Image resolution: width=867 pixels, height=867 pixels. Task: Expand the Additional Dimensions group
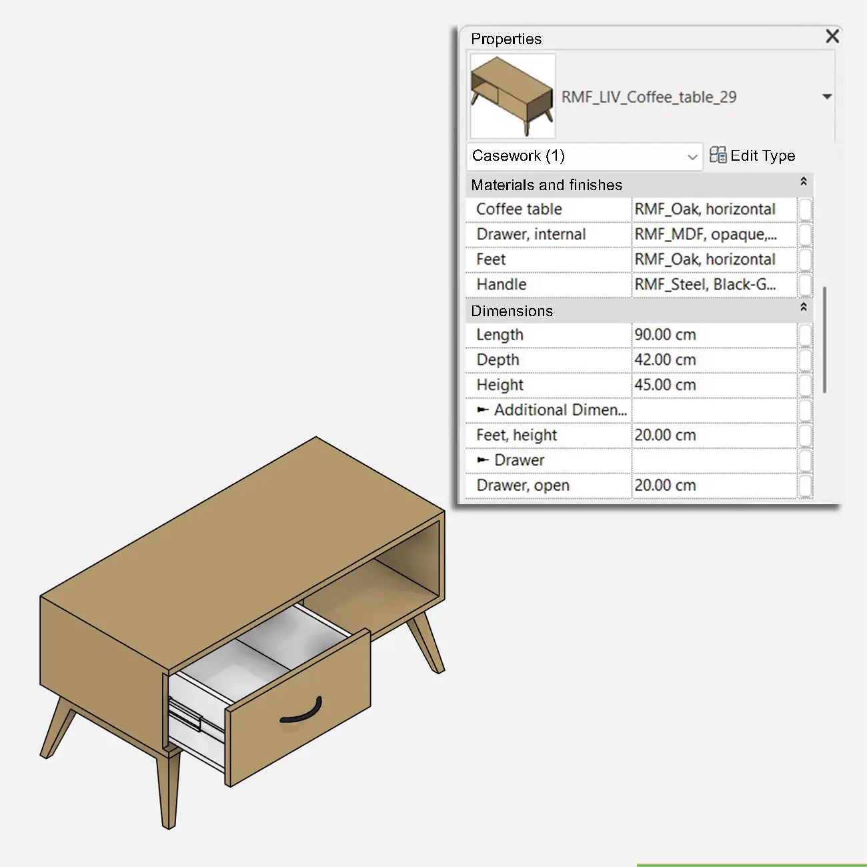point(484,409)
